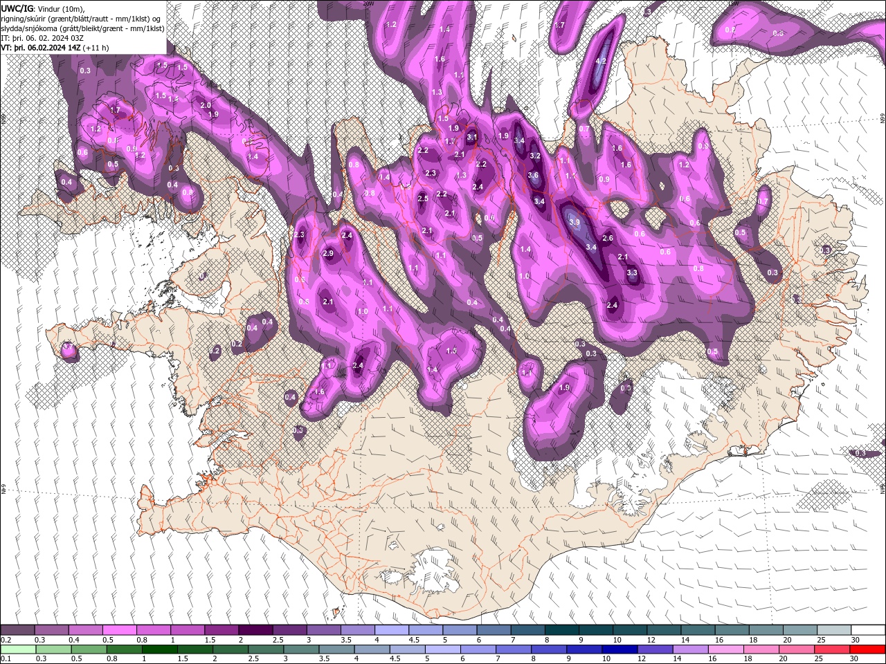886x664 pixels.
Task: Select the upper scale swatch starting at 0.2
Action: click(17, 630)
